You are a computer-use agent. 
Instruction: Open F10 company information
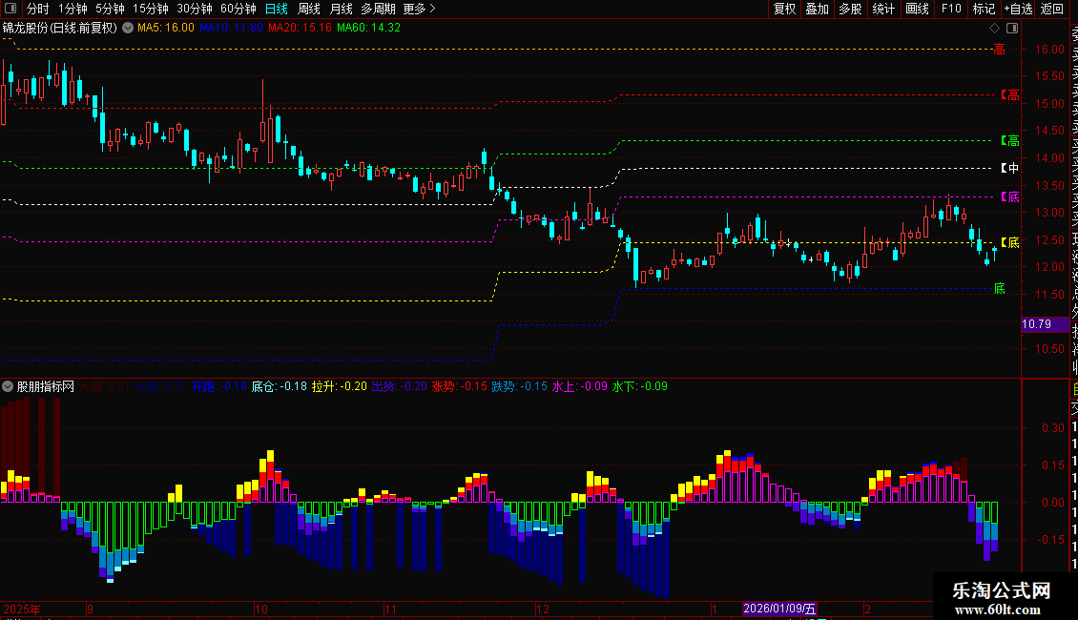(x=951, y=9)
